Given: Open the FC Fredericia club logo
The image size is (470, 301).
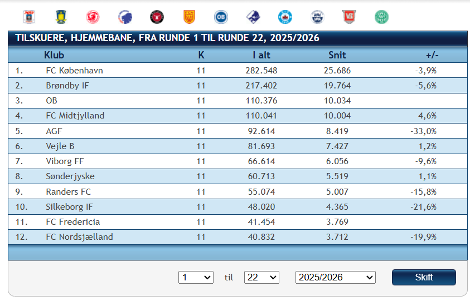Looking at the screenshot, I should (x=93, y=17).
